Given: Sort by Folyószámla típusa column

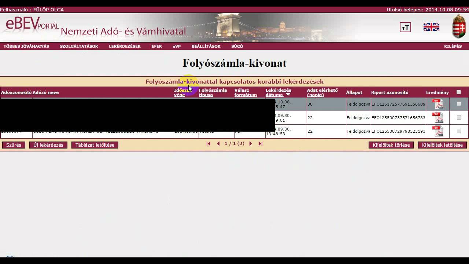Looking at the screenshot, I should coord(213,92).
